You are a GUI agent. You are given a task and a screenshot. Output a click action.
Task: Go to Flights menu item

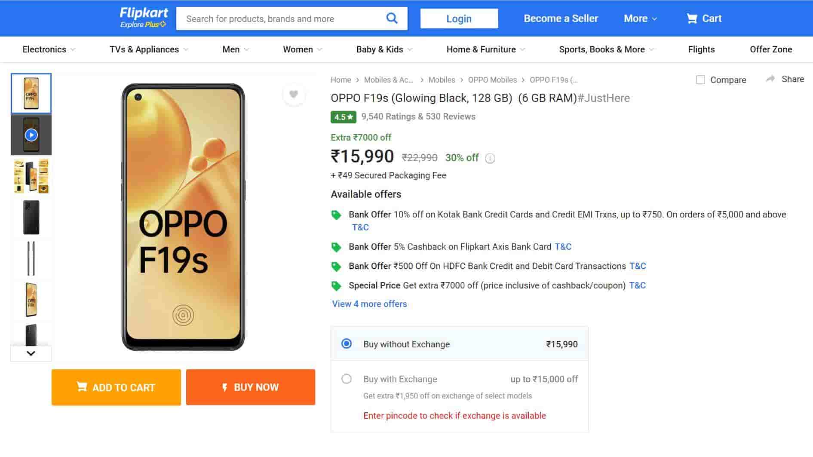pyautogui.click(x=701, y=49)
